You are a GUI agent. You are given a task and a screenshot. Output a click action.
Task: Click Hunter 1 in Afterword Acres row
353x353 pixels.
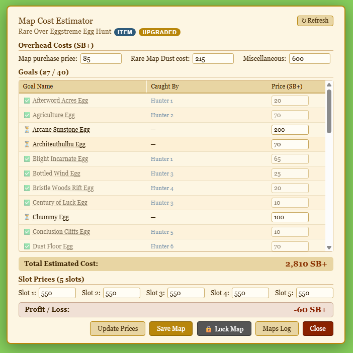(161, 101)
